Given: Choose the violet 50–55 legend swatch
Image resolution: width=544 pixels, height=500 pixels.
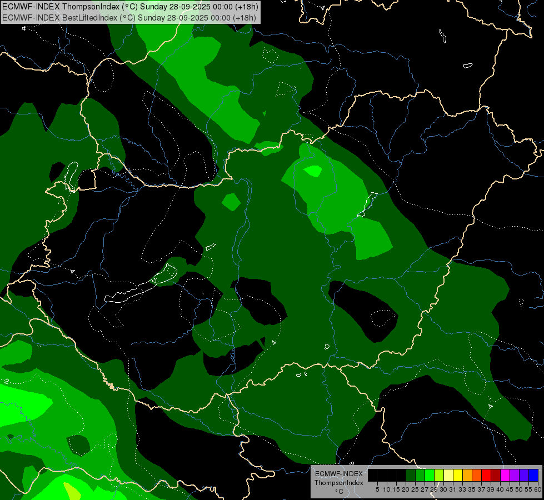Looking at the screenshot, I should click(x=524, y=475).
